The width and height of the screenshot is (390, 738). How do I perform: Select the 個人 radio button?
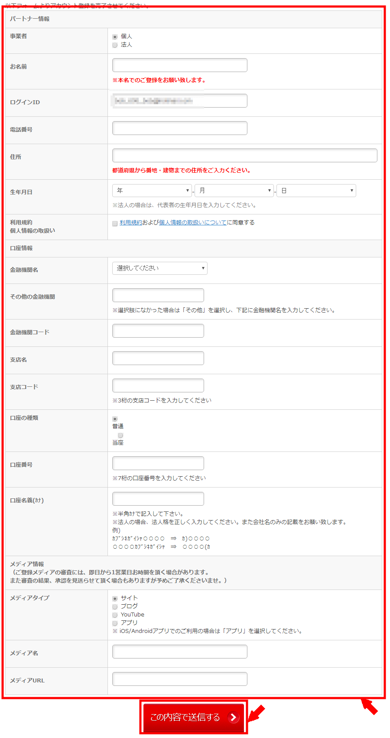point(115,37)
